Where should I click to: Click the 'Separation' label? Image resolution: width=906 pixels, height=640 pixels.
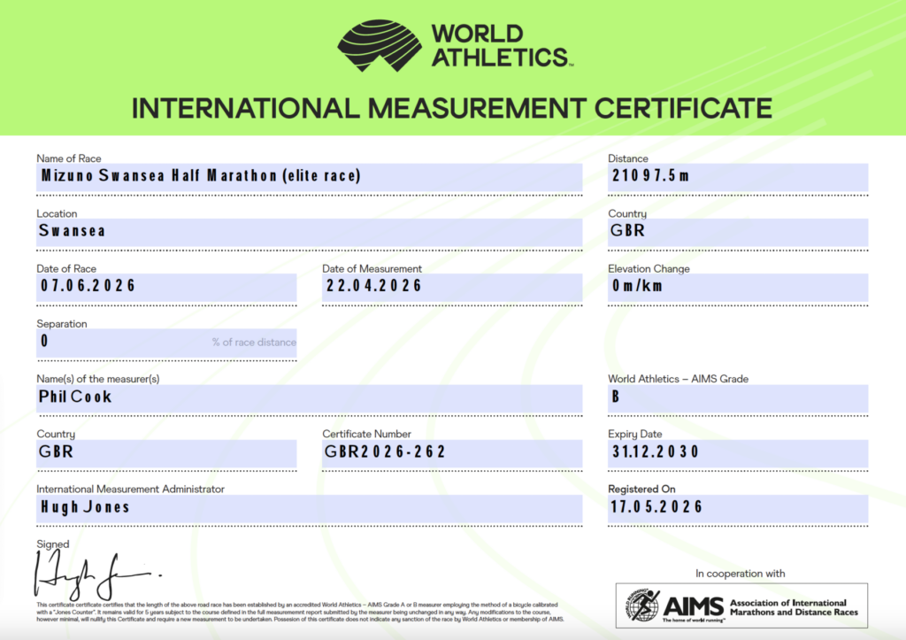[62, 324]
